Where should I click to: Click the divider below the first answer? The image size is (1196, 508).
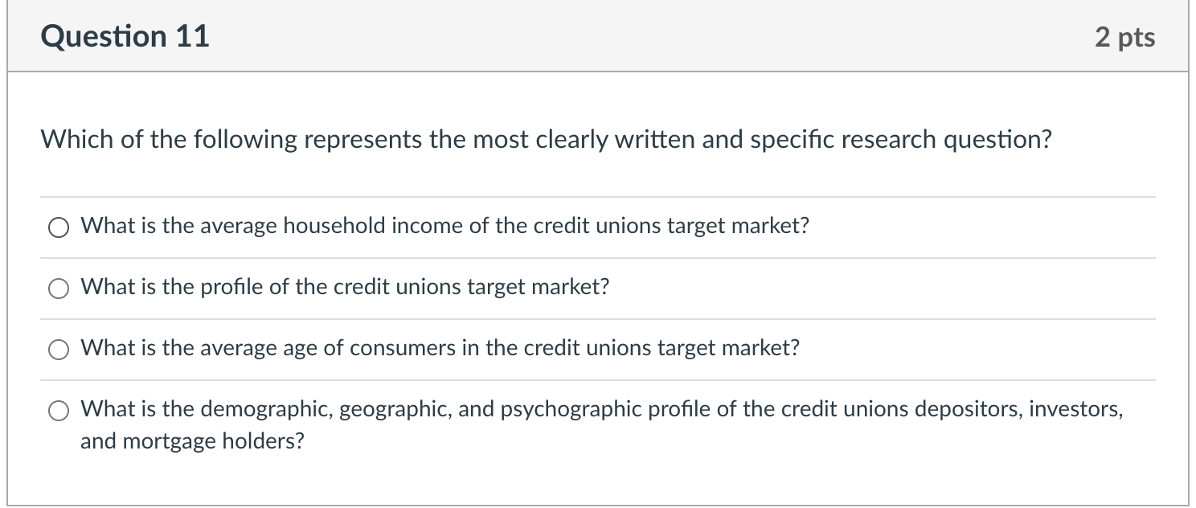pos(598,257)
